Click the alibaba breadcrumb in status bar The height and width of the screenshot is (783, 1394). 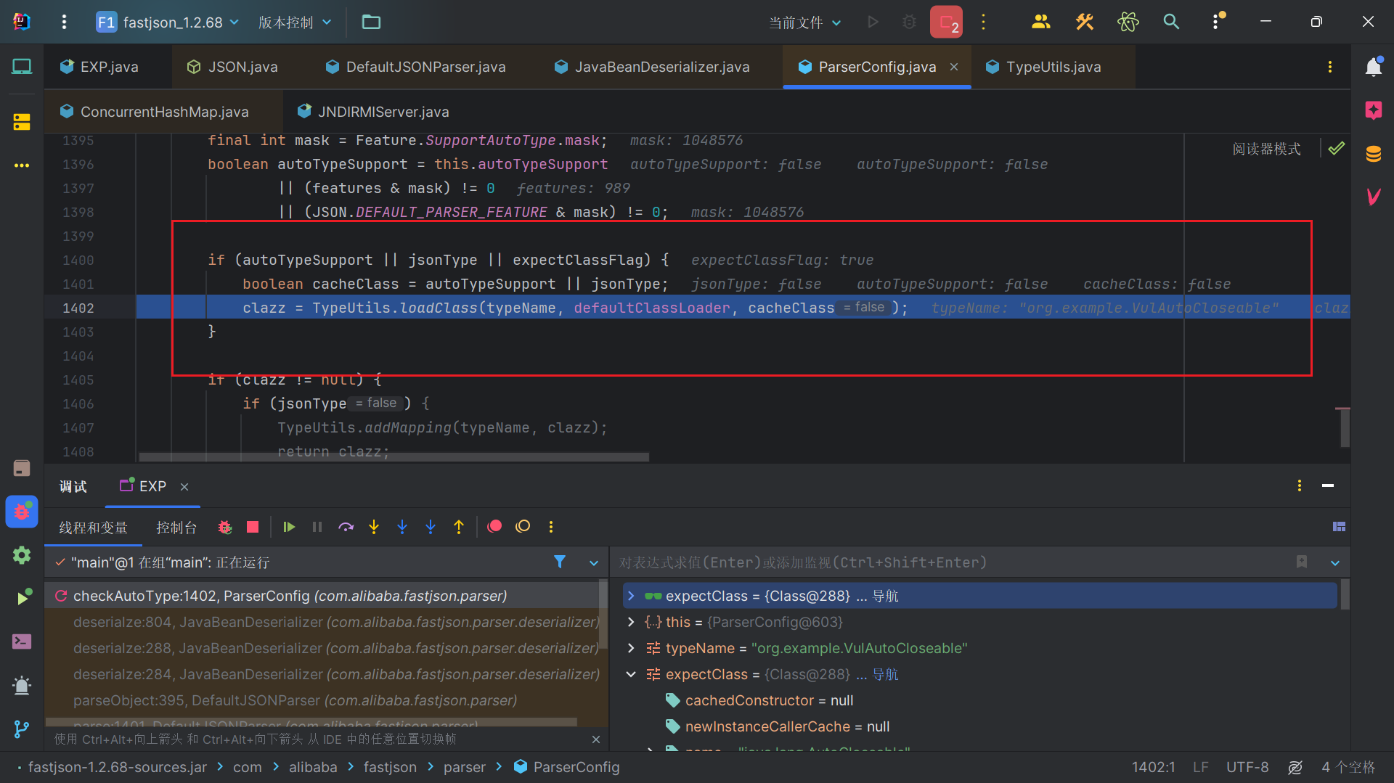pos(313,767)
